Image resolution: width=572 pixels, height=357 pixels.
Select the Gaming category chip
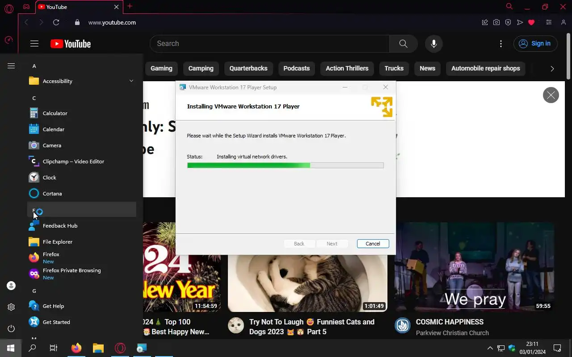(x=161, y=68)
